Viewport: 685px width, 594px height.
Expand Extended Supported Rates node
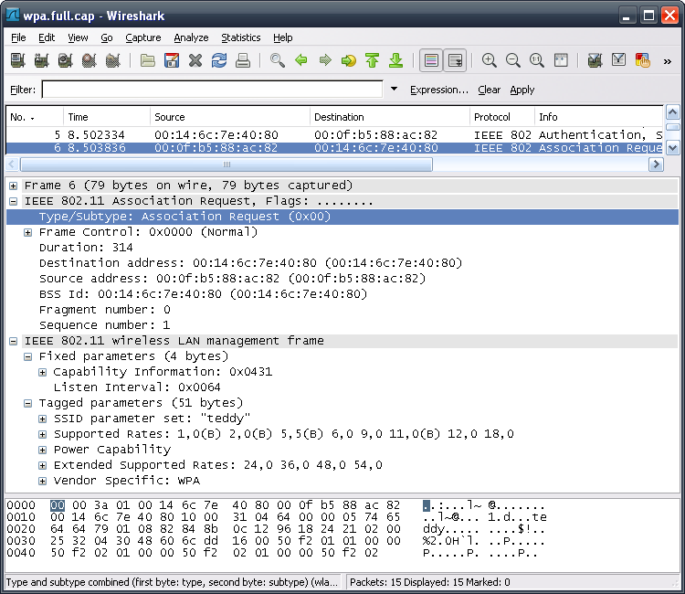(42, 465)
